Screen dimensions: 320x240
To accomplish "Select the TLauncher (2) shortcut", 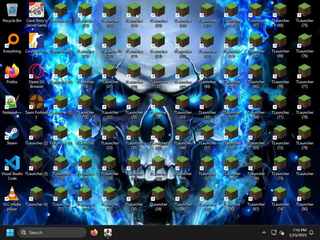I will click(37, 135).
